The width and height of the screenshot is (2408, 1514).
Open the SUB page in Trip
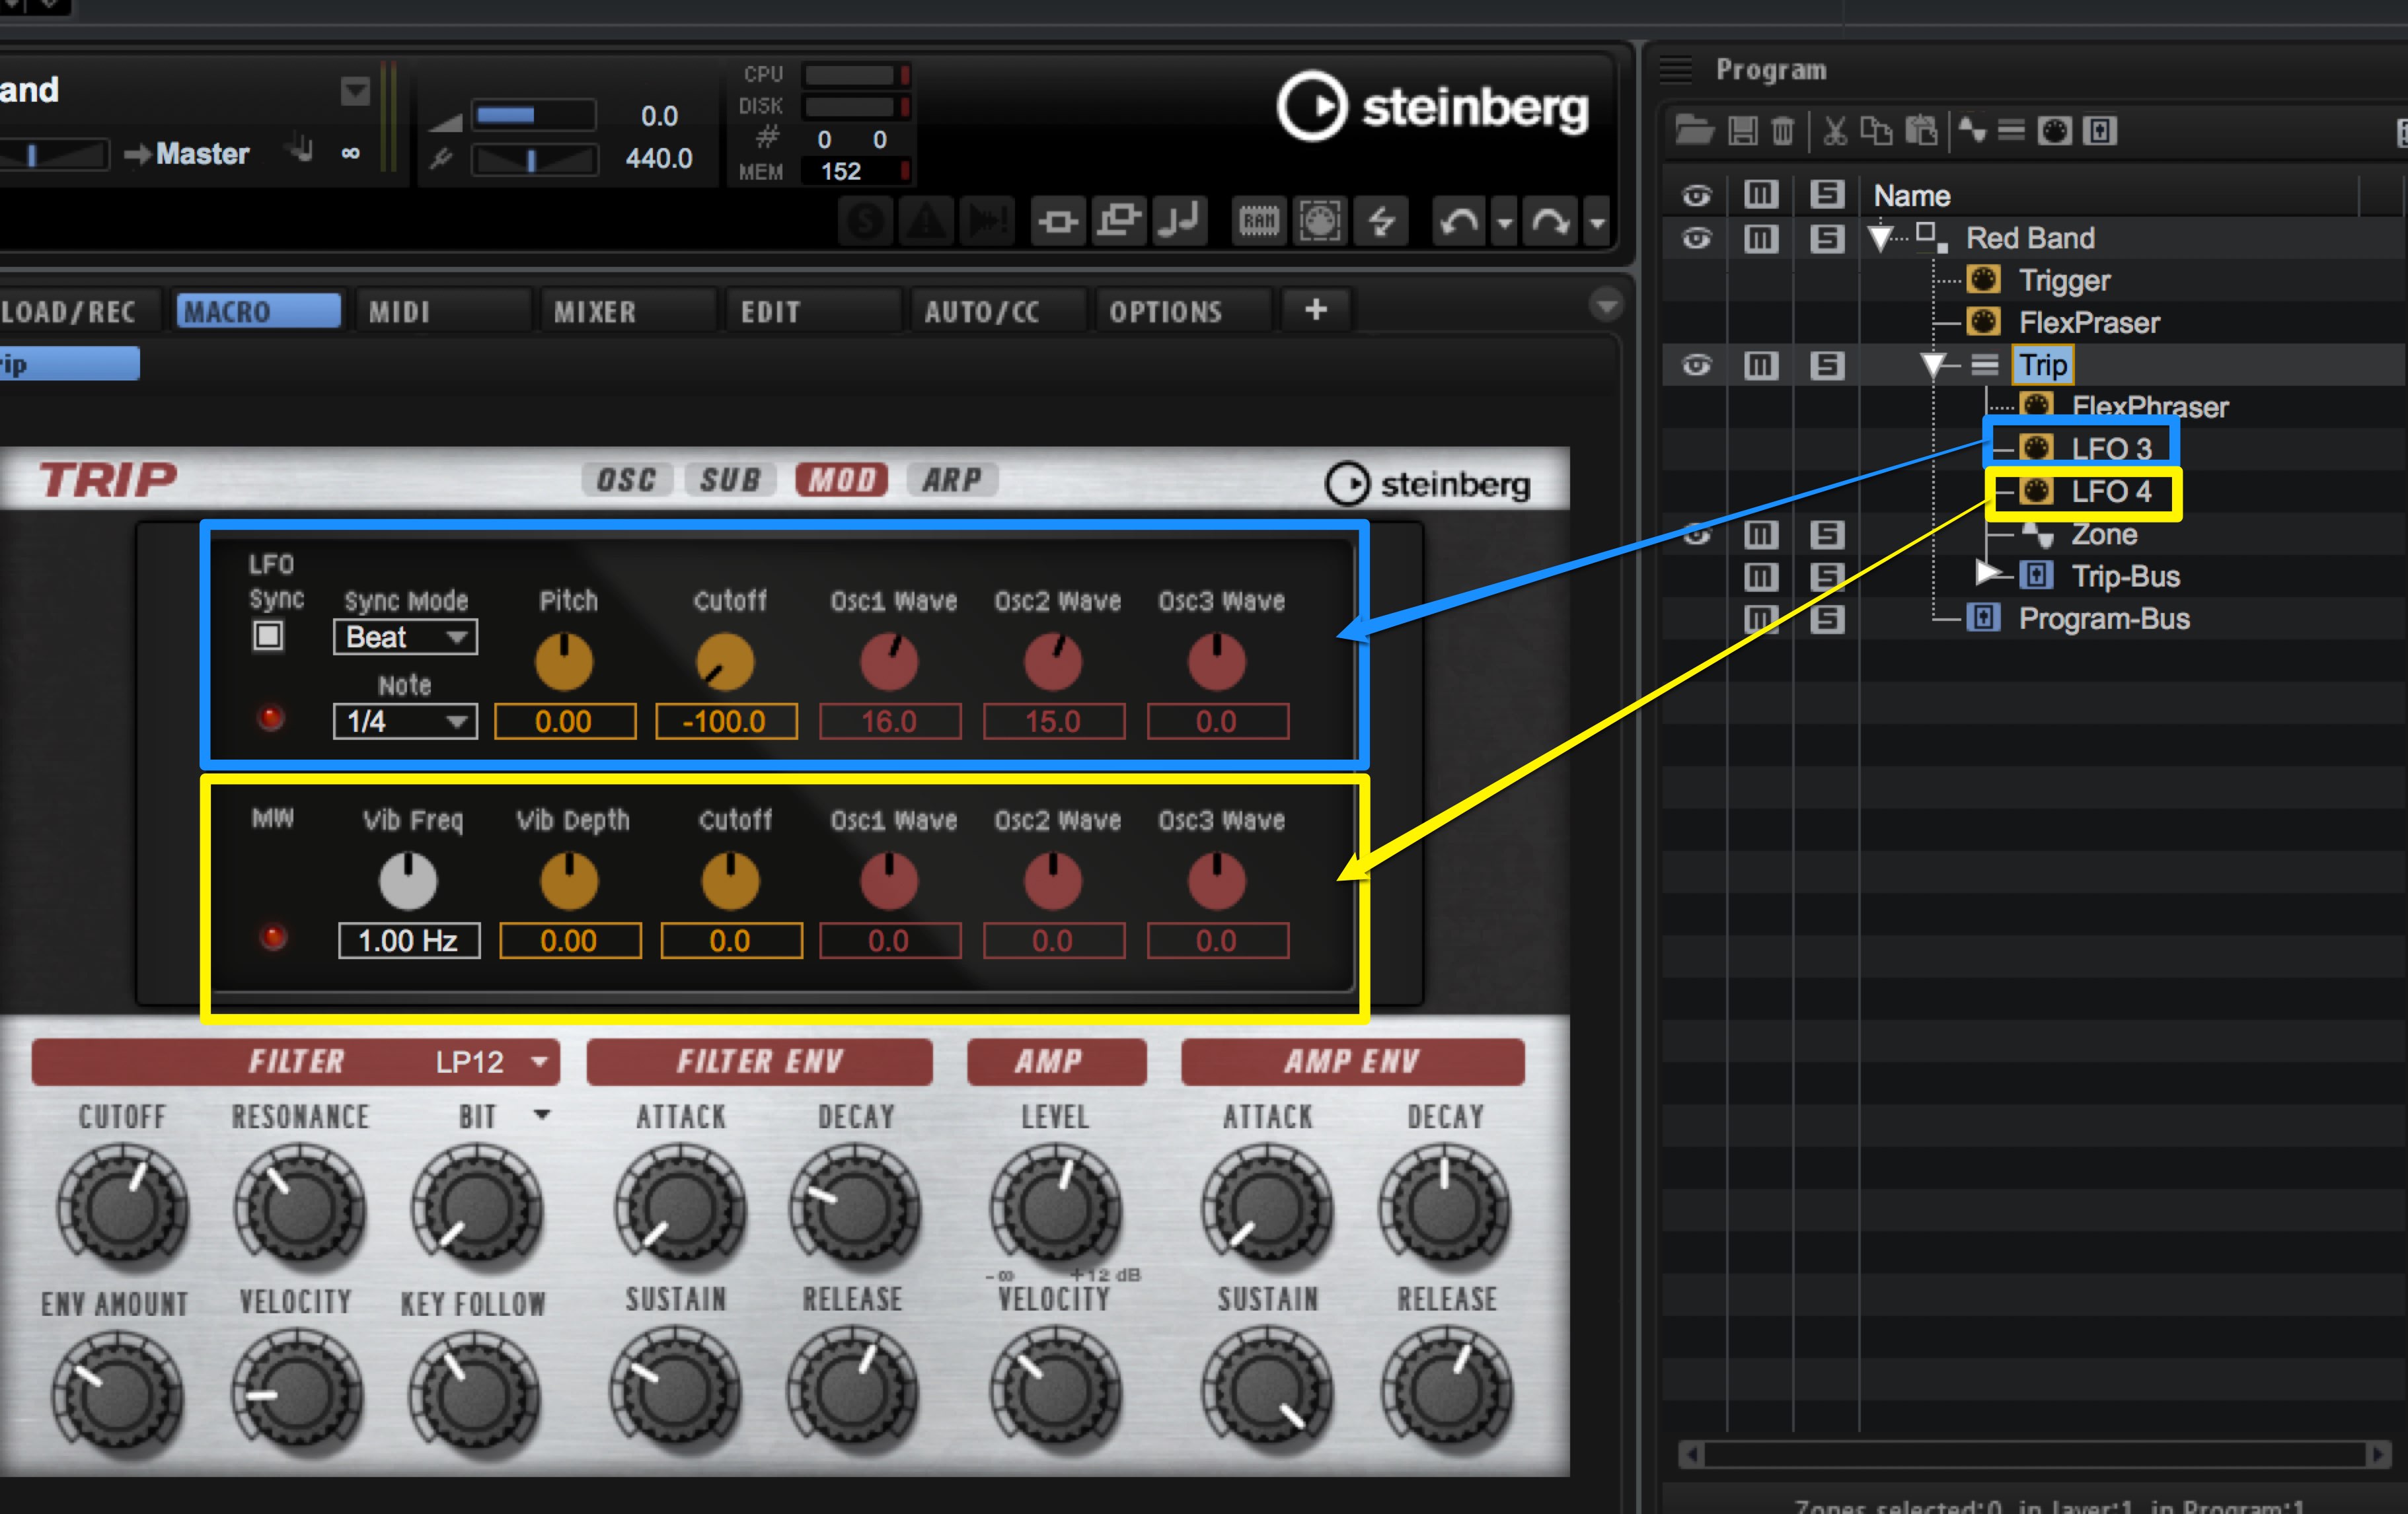tap(731, 480)
